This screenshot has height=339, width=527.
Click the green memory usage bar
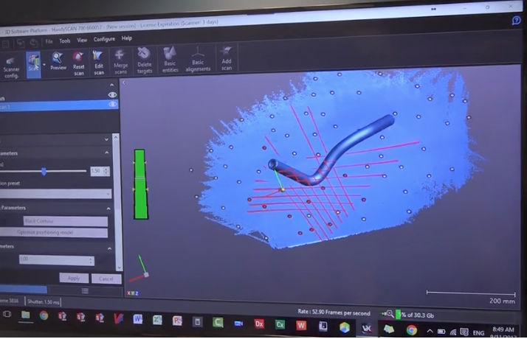(398, 315)
